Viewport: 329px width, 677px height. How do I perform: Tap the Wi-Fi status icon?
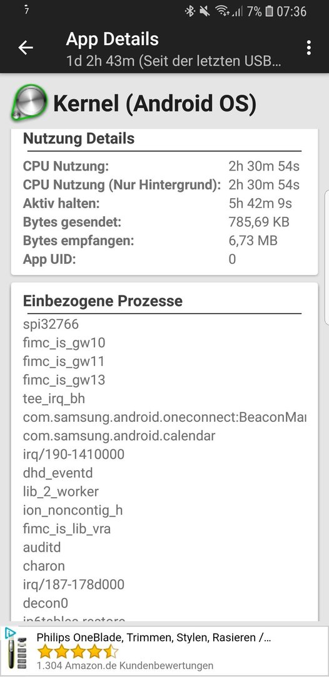[223, 11]
